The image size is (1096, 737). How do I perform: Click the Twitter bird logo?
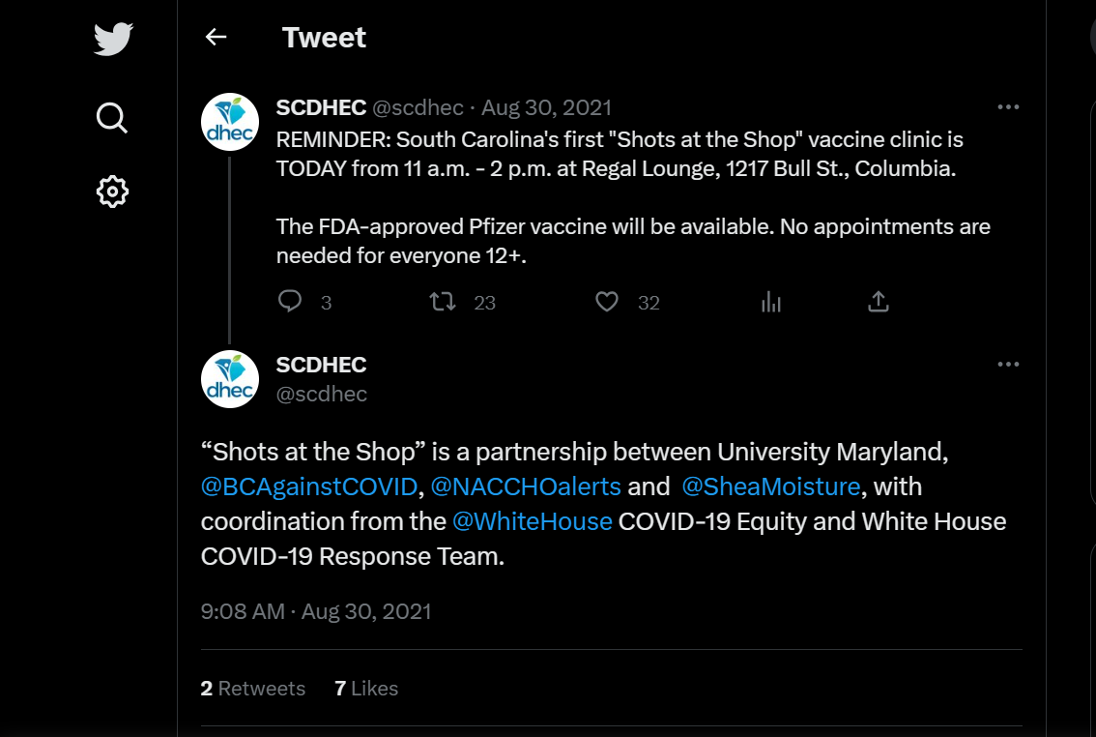[113, 39]
